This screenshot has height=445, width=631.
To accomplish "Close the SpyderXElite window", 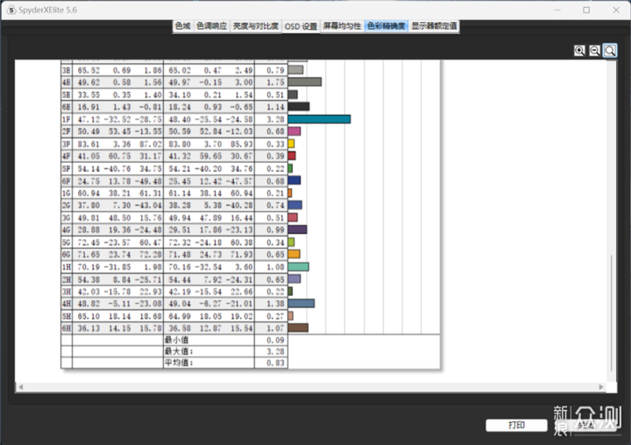I will click(x=616, y=10).
